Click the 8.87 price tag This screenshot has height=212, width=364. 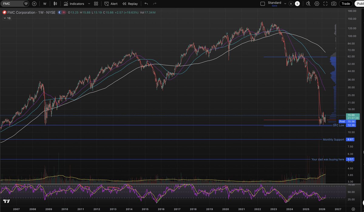(x=350, y=139)
